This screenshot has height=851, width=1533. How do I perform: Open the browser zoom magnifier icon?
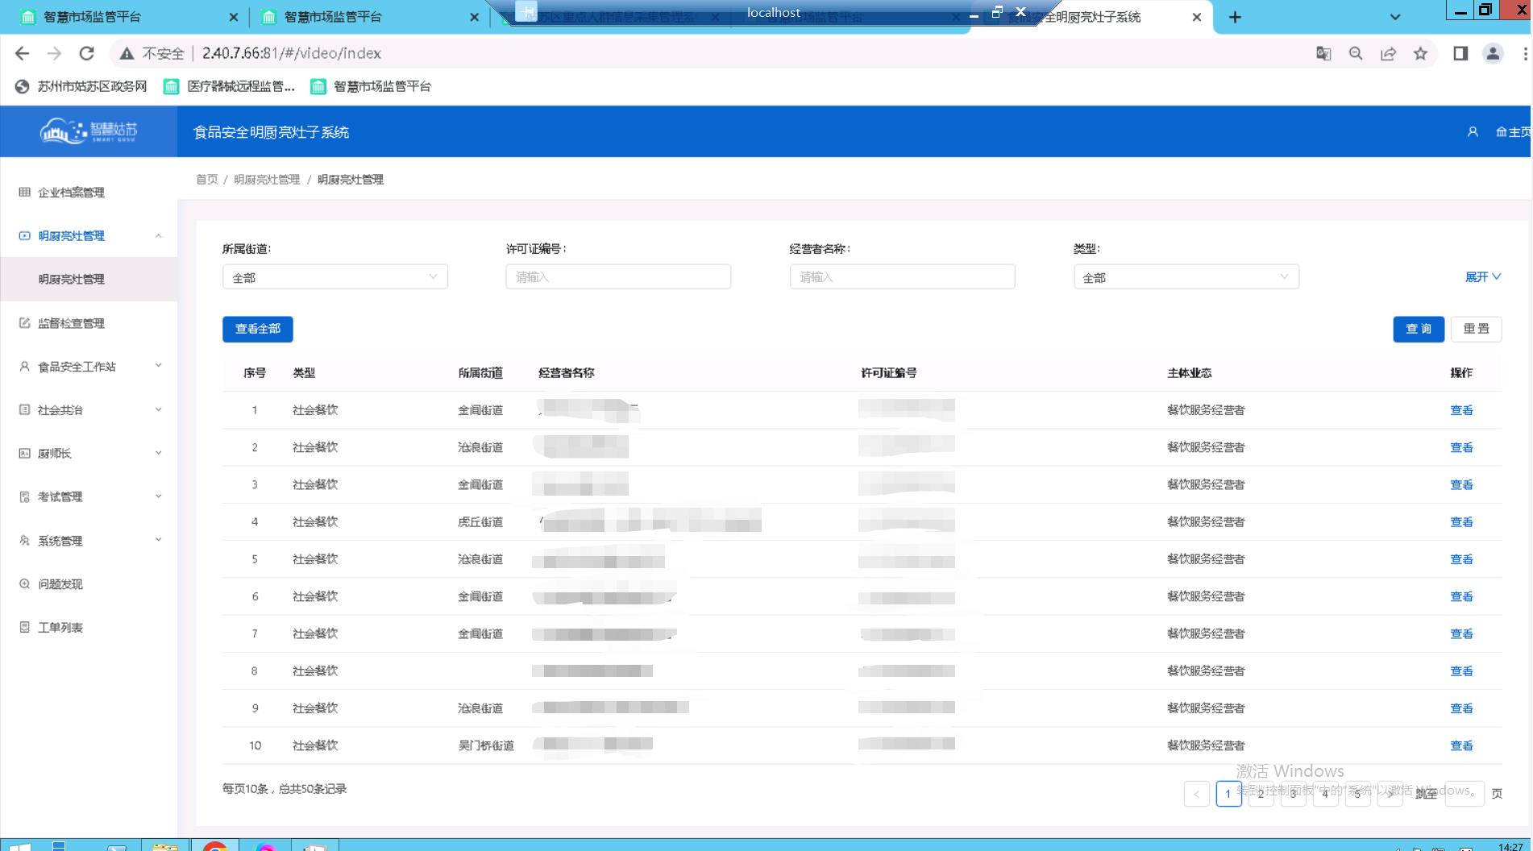click(1356, 53)
